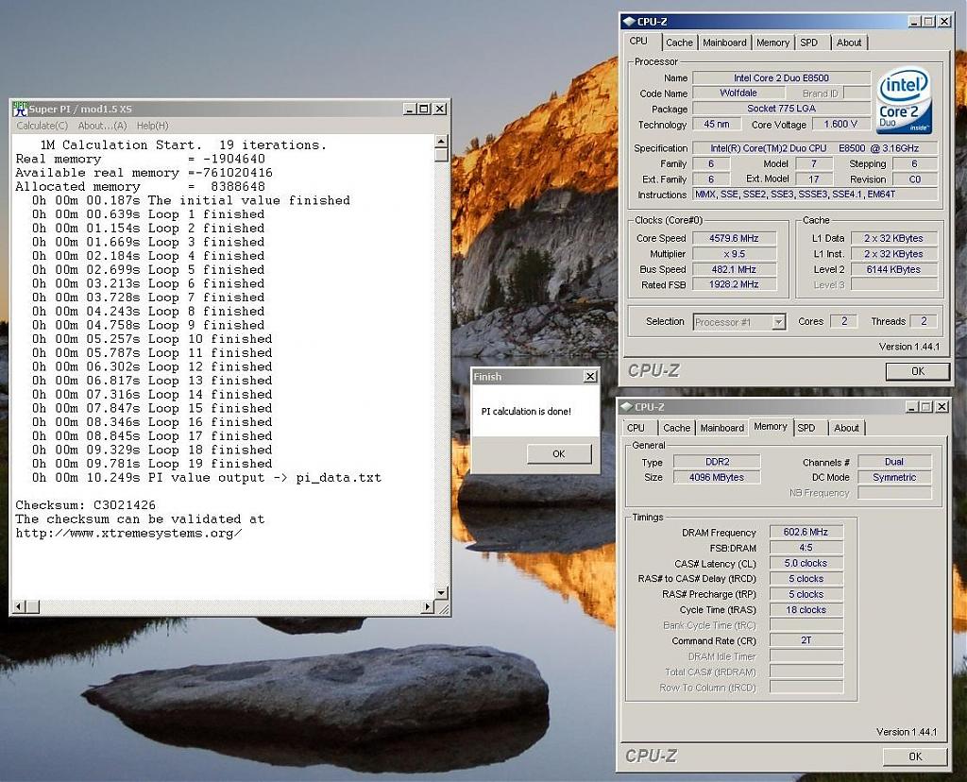Click the Specification field showing E8500 @ 3.16GHz
This screenshot has width=967, height=782.
(815, 148)
